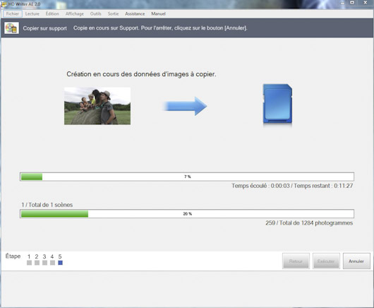
Task: Click the step 4 indicator square
Action: coord(52,263)
